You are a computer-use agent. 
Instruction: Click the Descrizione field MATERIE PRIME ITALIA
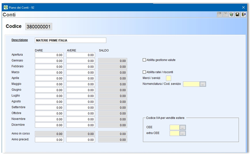pos(70,40)
